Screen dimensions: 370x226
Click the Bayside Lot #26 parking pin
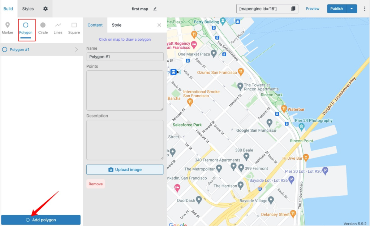pos(292,180)
